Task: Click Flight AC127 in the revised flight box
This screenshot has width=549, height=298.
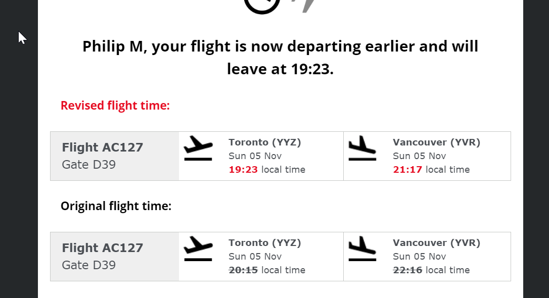Action: click(x=102, y=147)
